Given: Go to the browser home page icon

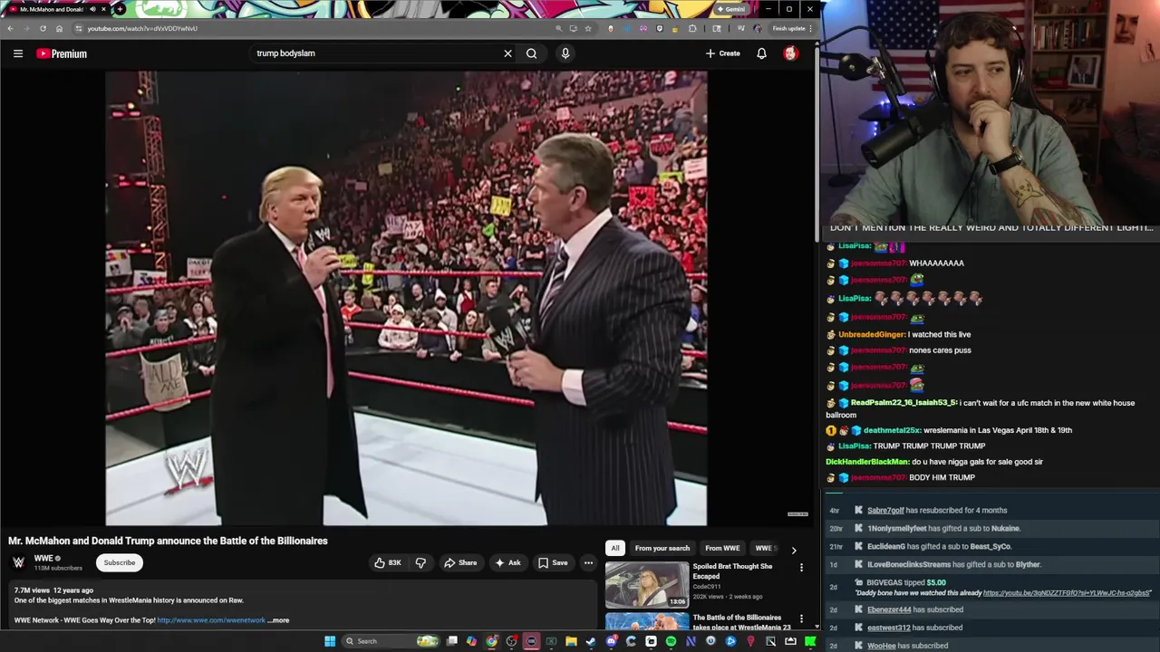Looking at the screenshot, I should pos(60,28).
